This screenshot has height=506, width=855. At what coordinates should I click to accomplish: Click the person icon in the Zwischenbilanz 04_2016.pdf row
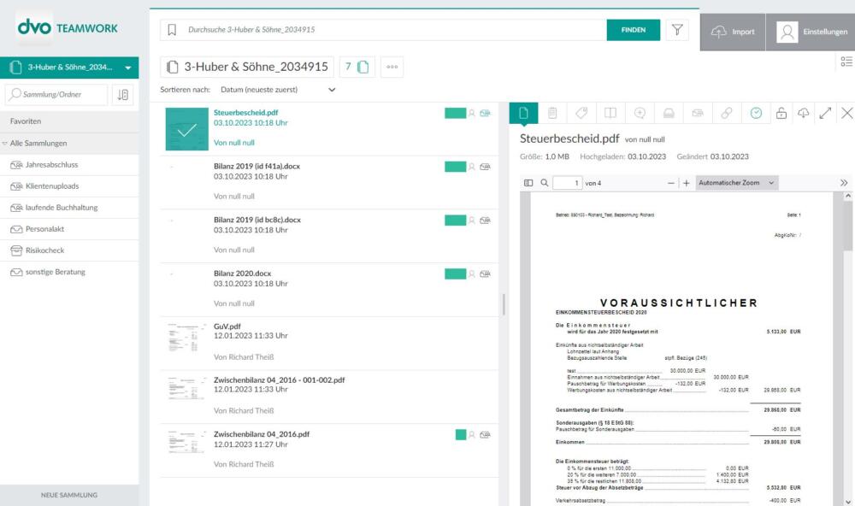point(472,434)
